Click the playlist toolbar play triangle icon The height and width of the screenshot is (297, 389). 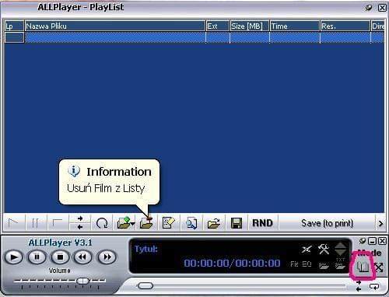tap(14, 223)
